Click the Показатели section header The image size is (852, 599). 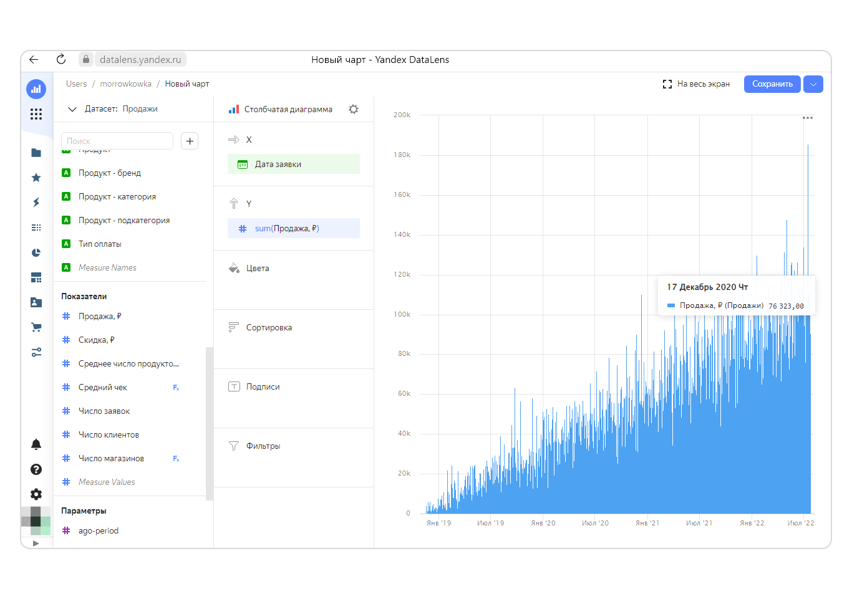[84, 296]
